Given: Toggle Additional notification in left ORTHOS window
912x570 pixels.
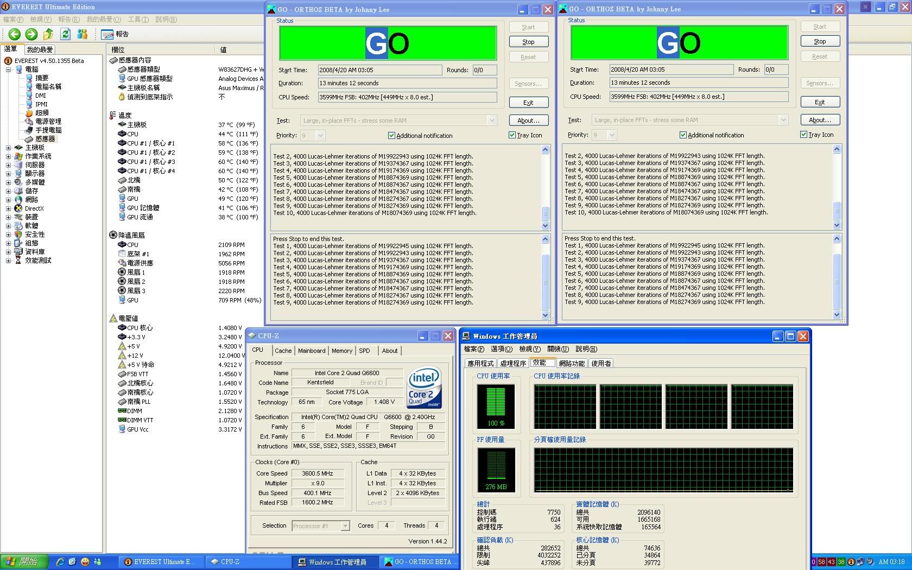Looking at the screenshot, I should [x=392, y=136].
